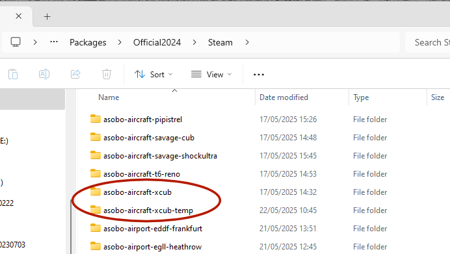The height and width of the screenshot is (254, 450).
Task: Click the Paste toolbar icon
Action: click(x=13, y=74)
